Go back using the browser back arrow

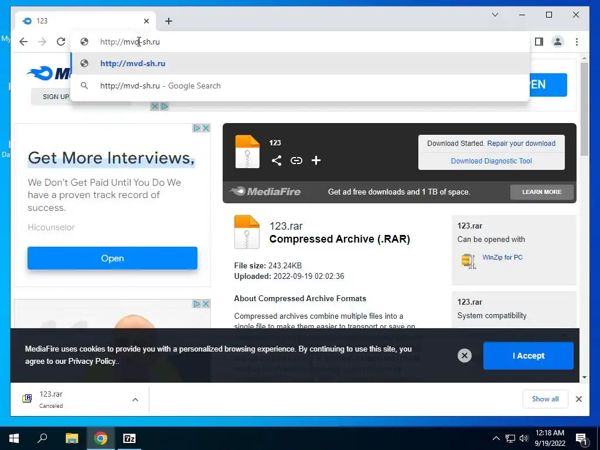point(23,42)
